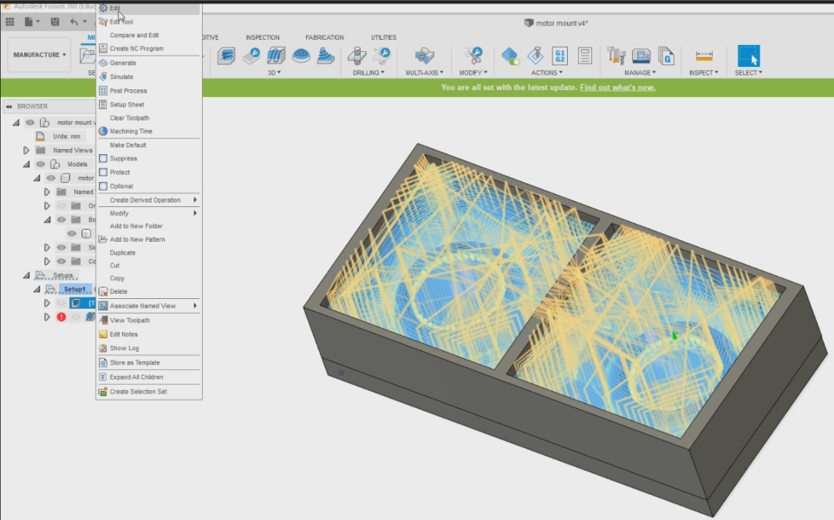The height and width of the screenshot is (520, 834).
Task: Choose Clear Toolpath menu entry
Action: [148, 118]
